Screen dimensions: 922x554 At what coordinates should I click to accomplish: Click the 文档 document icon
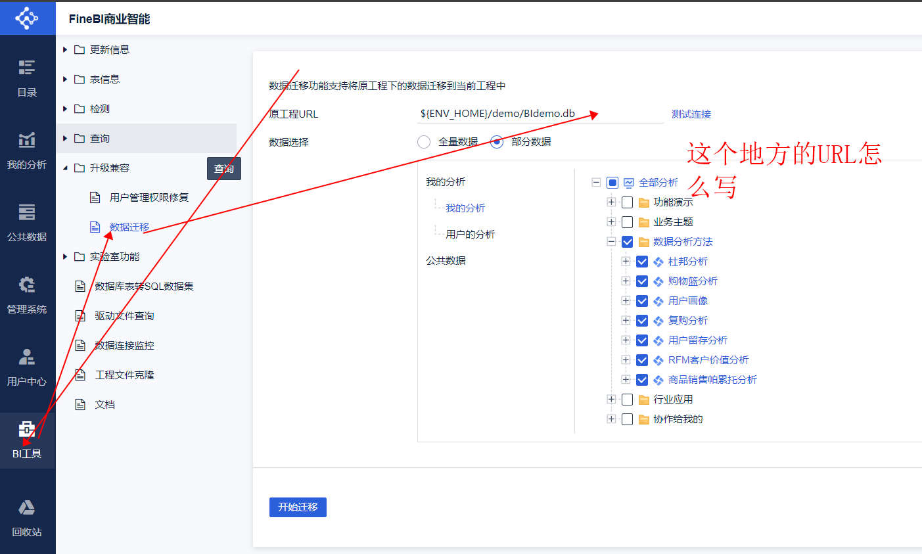(80, 404)
